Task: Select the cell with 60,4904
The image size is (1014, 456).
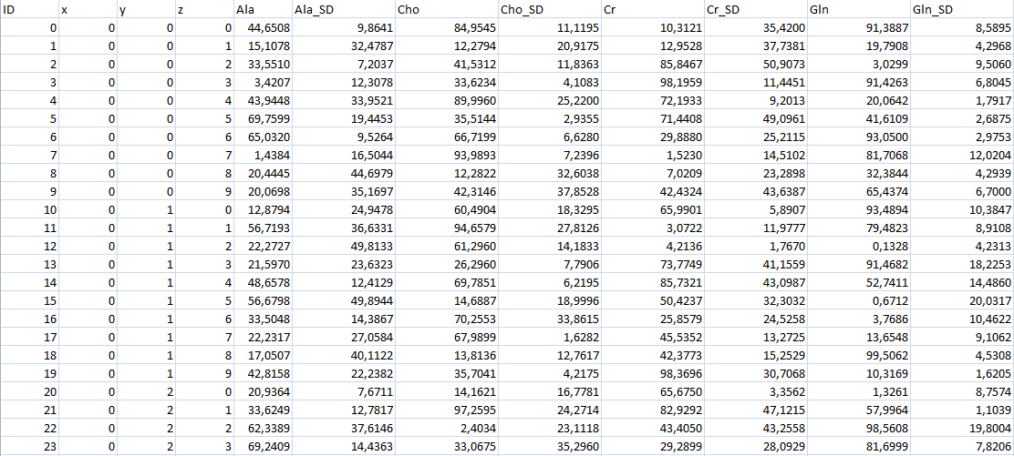Action: click(445, 208)
